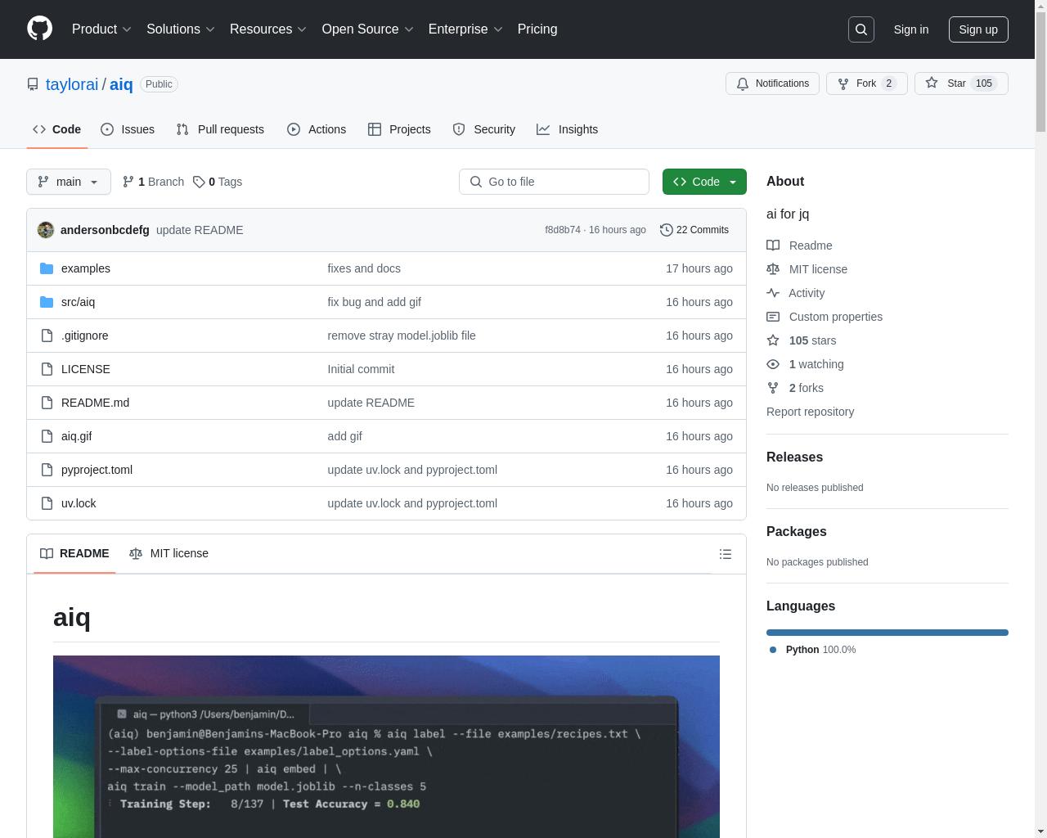Click the Packages heading link
1047x838 pixels.
click(x=796, y=532)
